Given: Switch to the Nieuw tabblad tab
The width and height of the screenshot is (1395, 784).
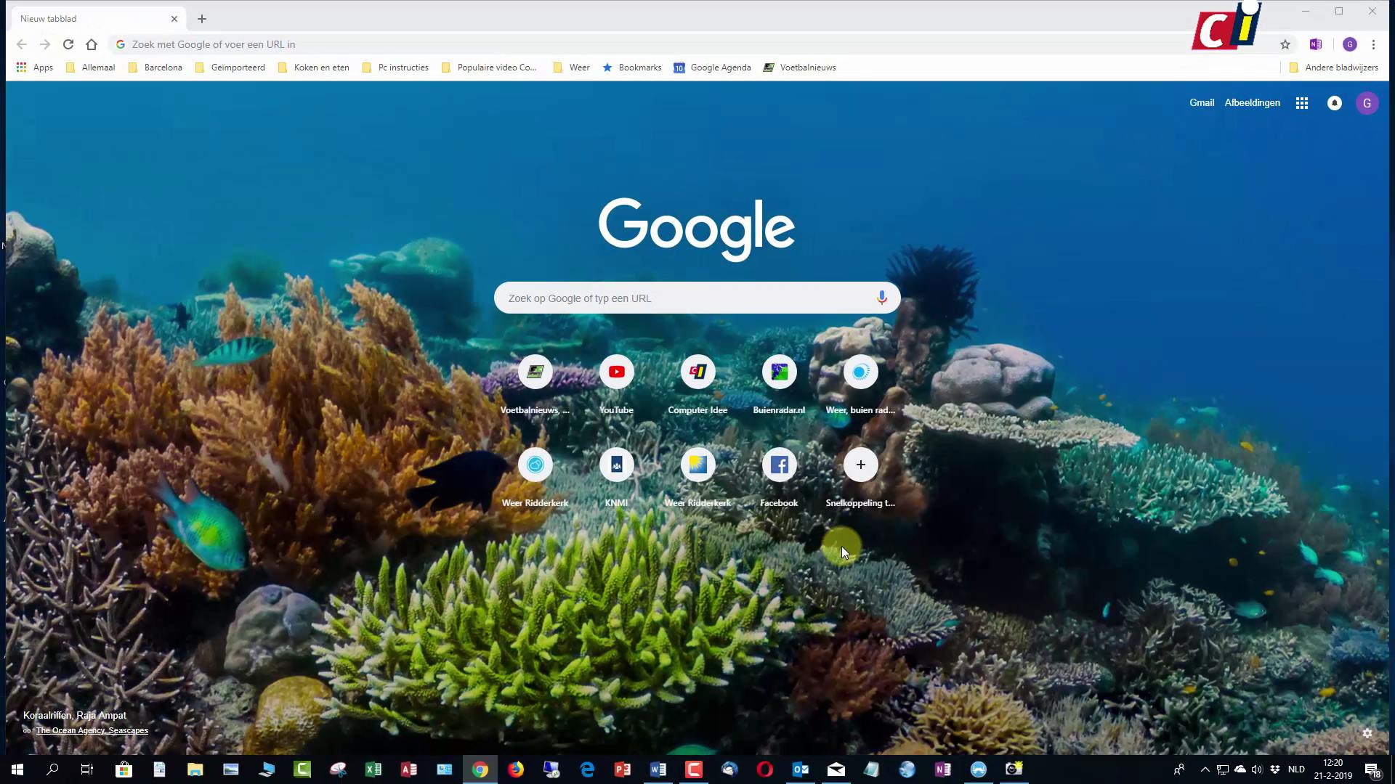Looking at the screenshot, I should pos(87,18).
